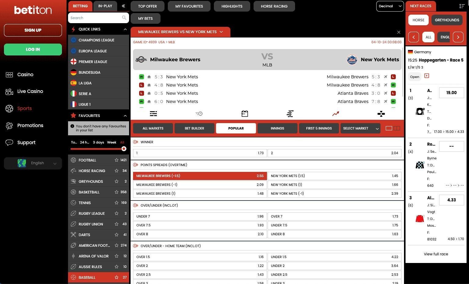Viewport: 469px width, 284px height.
Task: Select the Bet Builder tab
Action: [194, 128]
